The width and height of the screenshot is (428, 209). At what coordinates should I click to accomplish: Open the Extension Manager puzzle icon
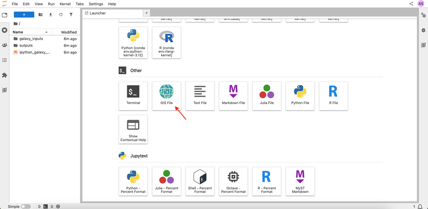tap(4, 75)
